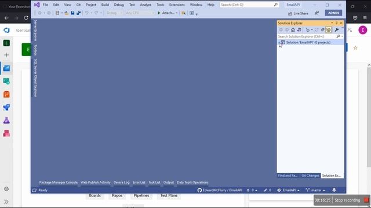Click the notifications bell in status bar
This screenshot has height=208, width=371.
334,190
